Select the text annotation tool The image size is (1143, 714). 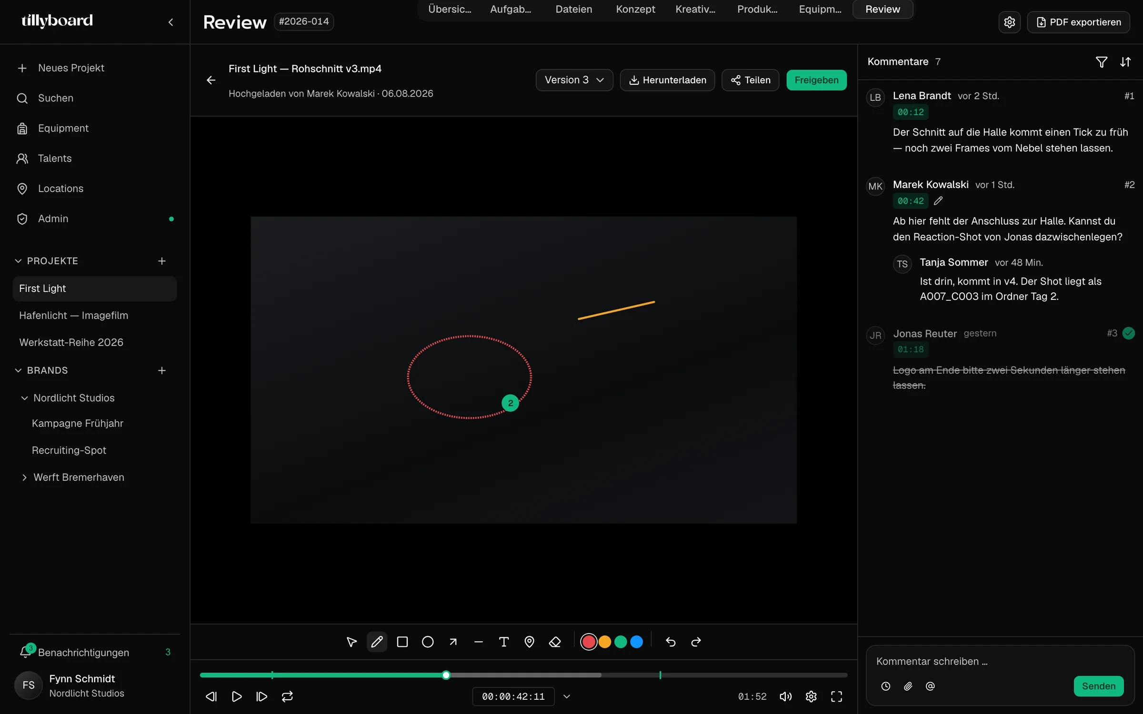click(x=504, y=642)
